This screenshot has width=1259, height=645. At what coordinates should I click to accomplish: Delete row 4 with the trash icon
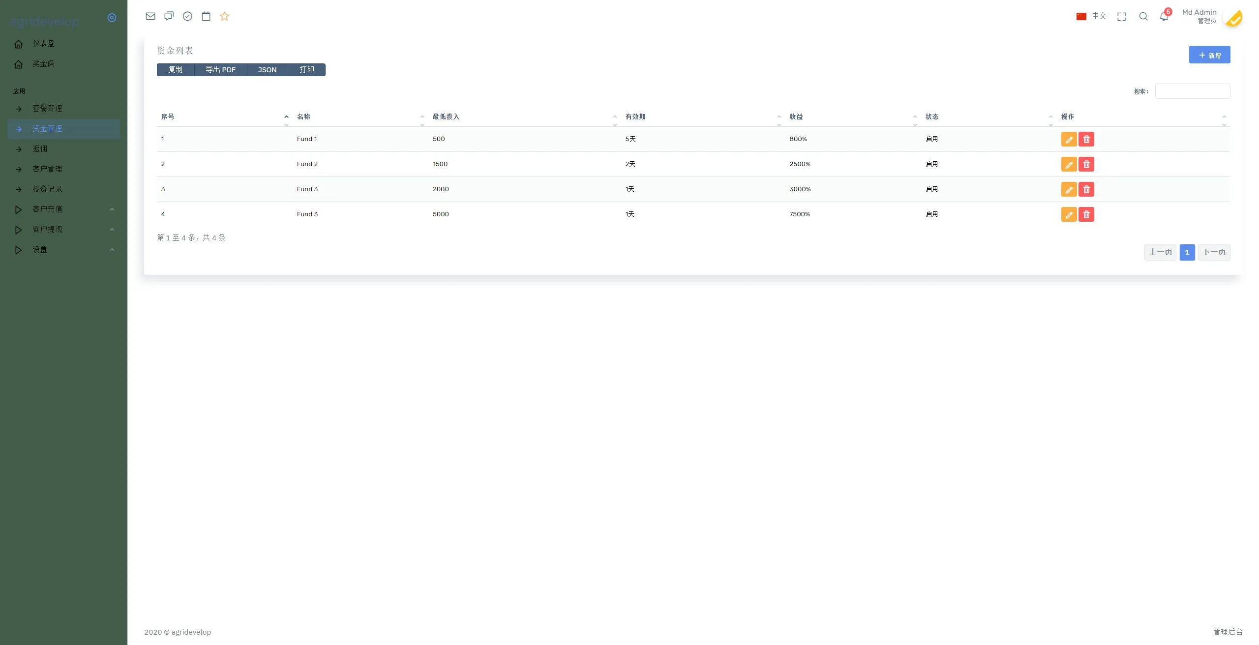click(x=1086, y=214)
